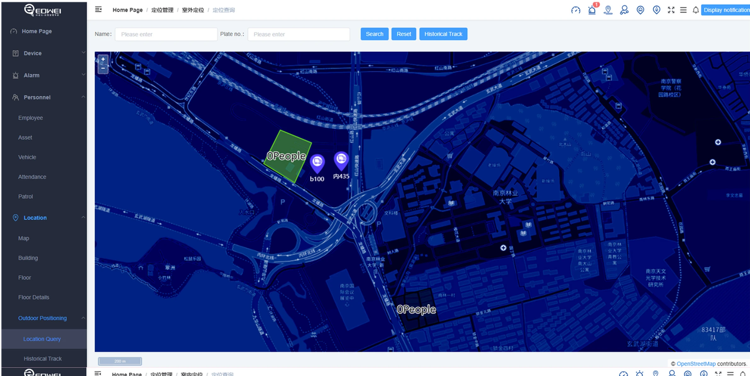750x376 pixels.
Task: Collapse sidebar with the top hamburger icon
Action: point(98,10)
